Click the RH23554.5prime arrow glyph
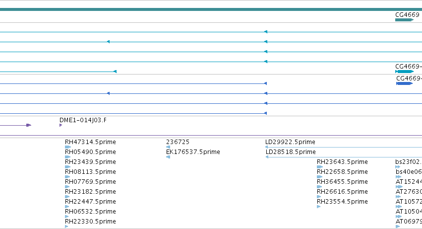The image size is (422, 229). (319, 207)
